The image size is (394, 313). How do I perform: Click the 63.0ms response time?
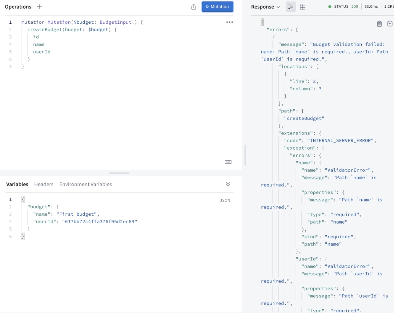pyautogui.click(x=371, y=6)
